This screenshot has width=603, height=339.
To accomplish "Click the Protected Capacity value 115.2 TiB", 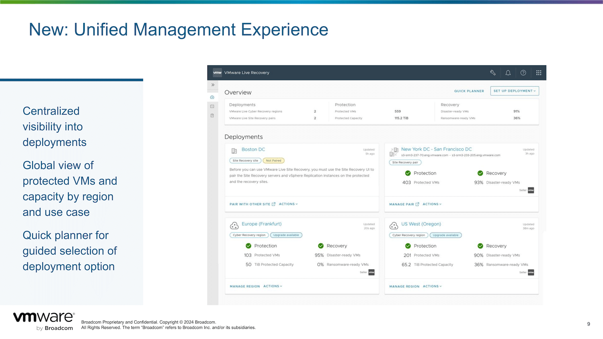I will 401,118.
